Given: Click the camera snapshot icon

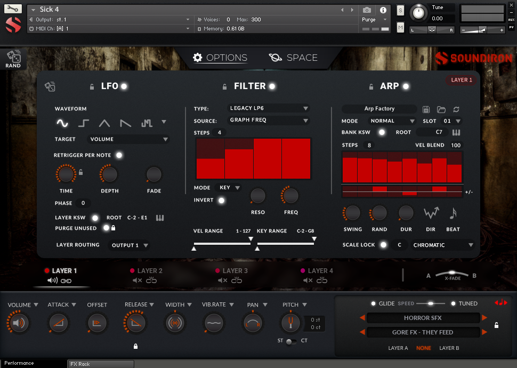Looking at the screenshot, I should tap(367, 10).
